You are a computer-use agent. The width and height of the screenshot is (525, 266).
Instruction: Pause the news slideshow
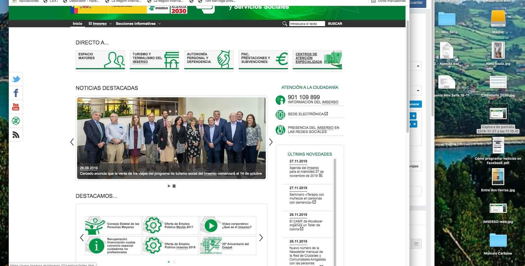pyautogui.click(x=174, y=186)
